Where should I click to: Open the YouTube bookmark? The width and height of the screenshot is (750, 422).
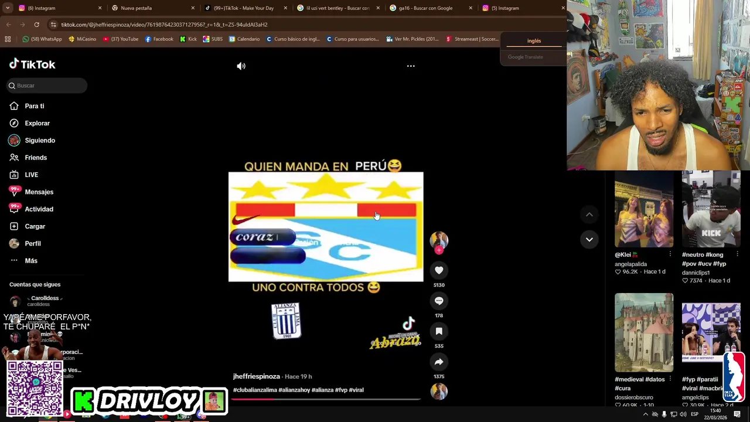pyautogui.click(x=120, y=39)
